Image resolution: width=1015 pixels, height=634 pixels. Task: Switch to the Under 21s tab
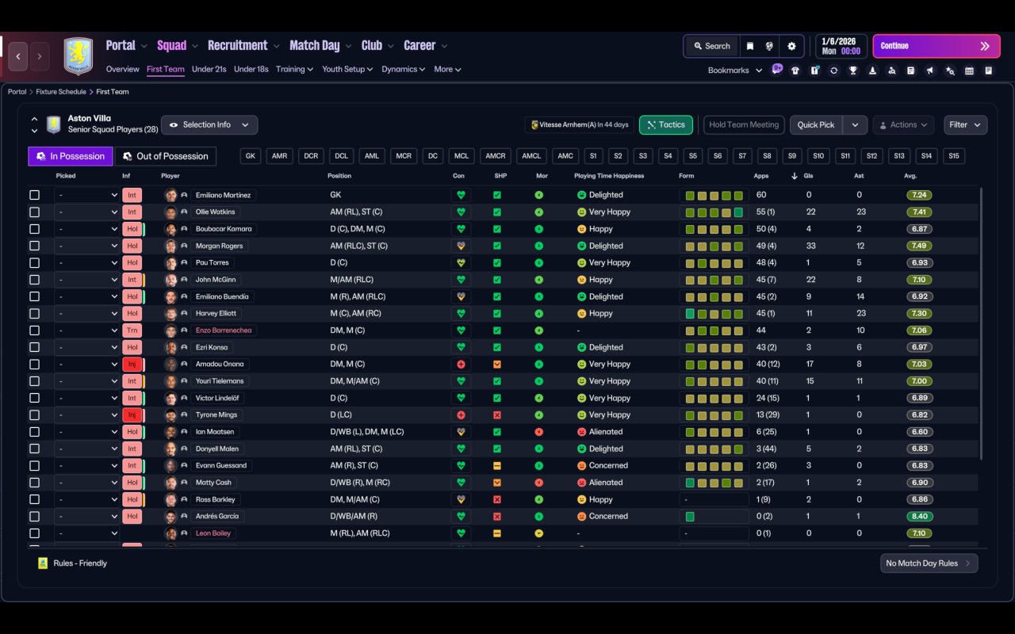(x=209, y=69)
